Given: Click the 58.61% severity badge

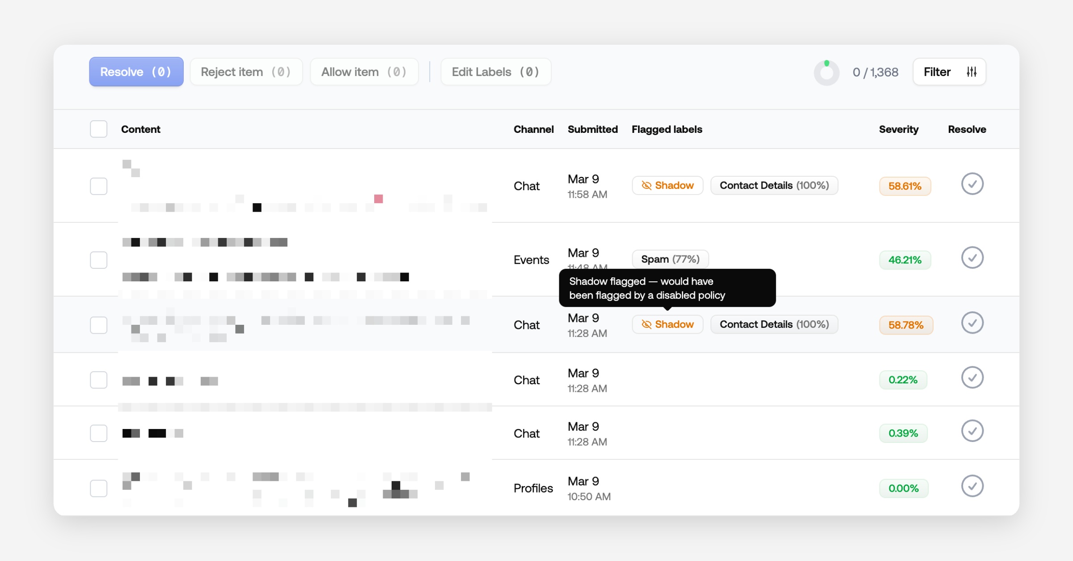Looking at the screenshot, I should [x=904, y=186].
